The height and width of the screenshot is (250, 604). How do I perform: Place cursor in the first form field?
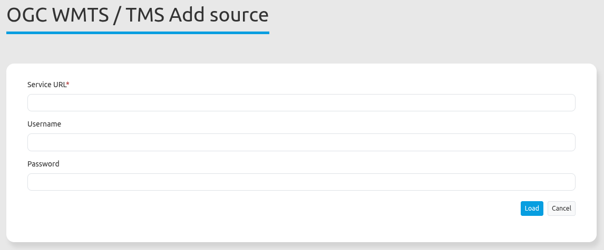(301, 103)
